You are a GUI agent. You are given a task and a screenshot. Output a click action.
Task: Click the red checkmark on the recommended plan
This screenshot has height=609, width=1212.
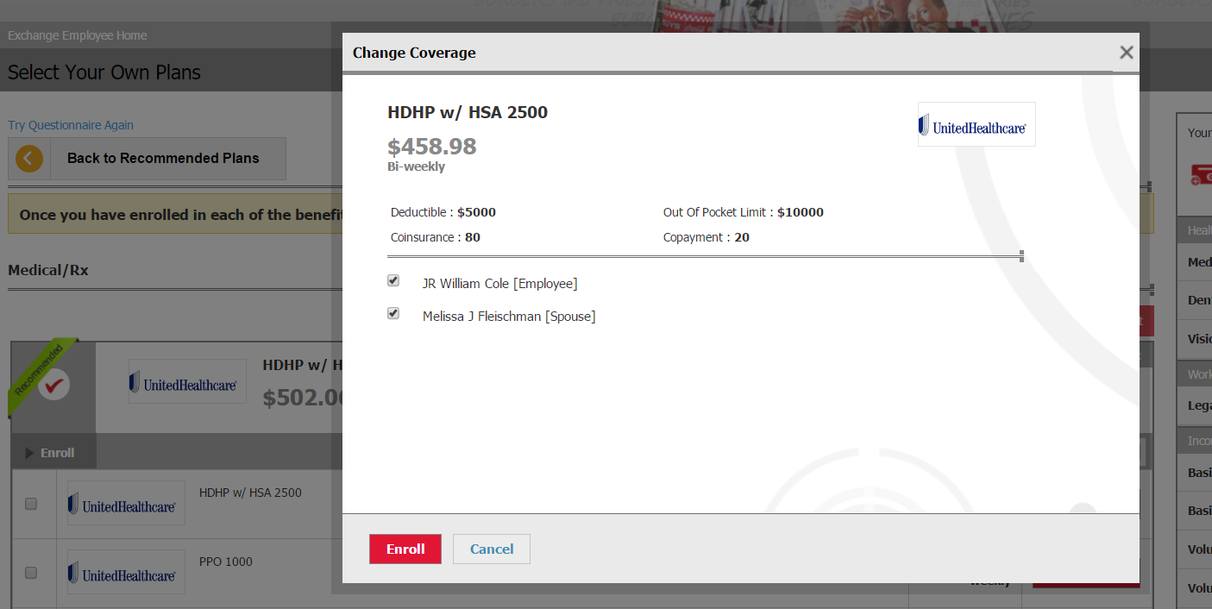(53, 385)
